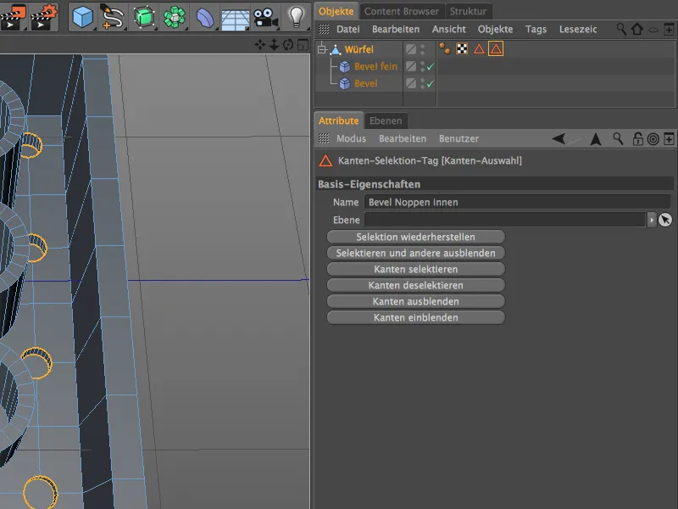Click the viewport rotate navigation icon
This screenshot has height=509, width=678.
click(x=288, y=45)
